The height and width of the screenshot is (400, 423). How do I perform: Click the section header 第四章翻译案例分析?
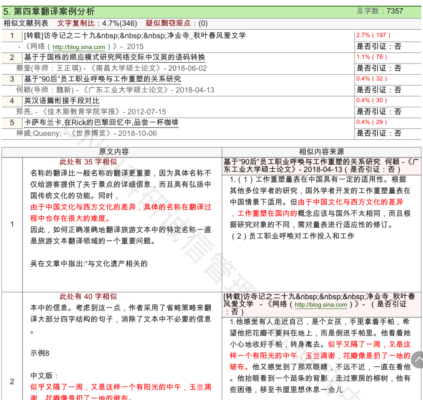[49, 12]
